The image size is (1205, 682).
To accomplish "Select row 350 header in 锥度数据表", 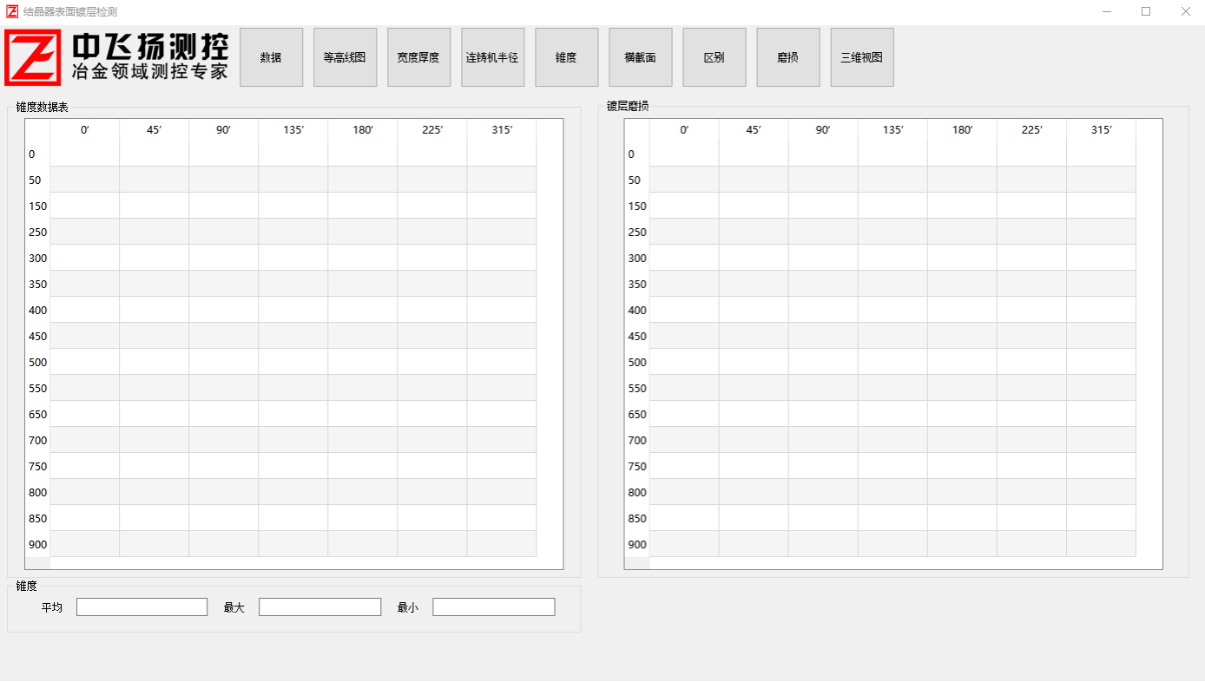I will point(37,284).
